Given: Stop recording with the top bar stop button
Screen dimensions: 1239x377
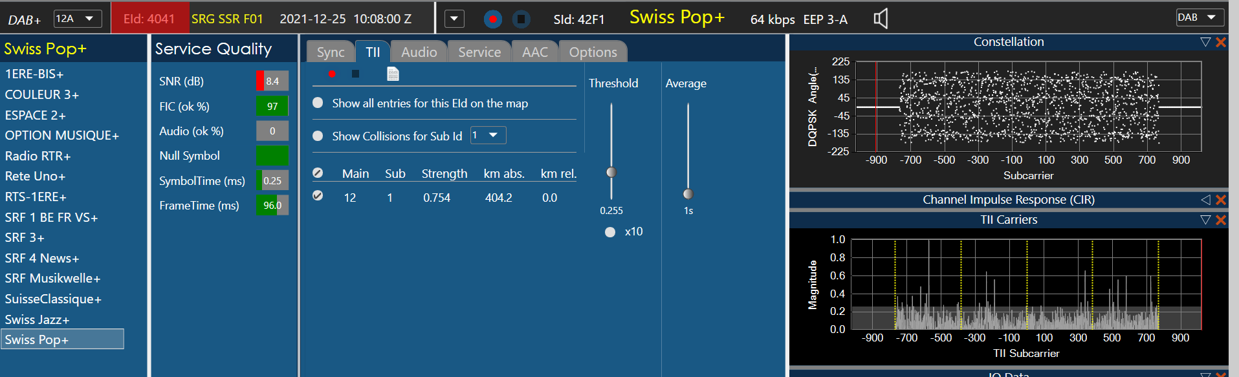Looking at the screenshot, I should point(521,19).
